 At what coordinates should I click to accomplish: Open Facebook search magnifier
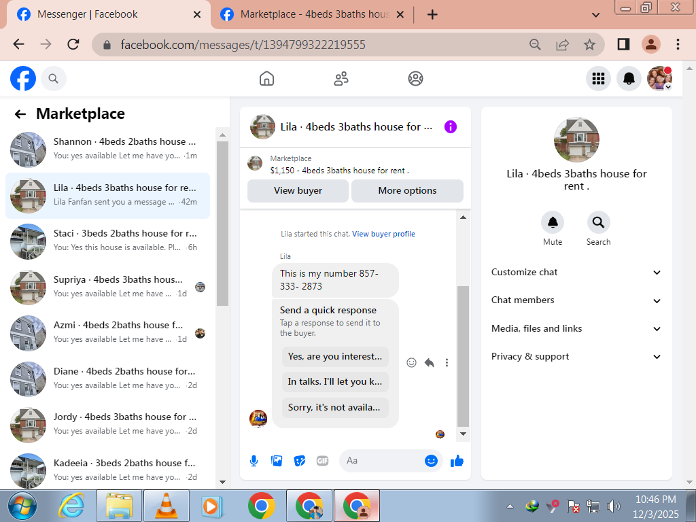[x=53, y=79]
